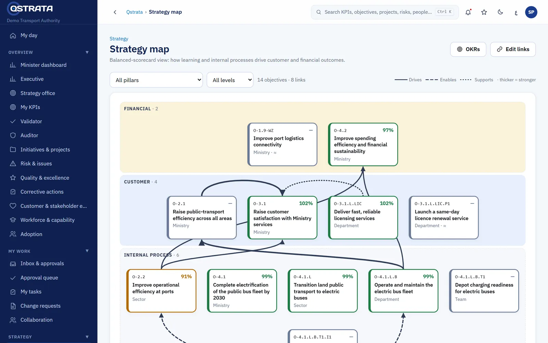
Task: Click the Customer & stakeholder heart icon
Action: [13, 206]
